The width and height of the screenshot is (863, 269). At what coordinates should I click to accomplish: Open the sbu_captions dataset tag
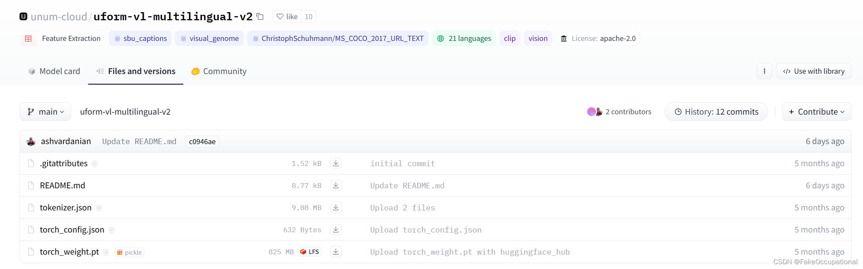click(x=140, y=38)
